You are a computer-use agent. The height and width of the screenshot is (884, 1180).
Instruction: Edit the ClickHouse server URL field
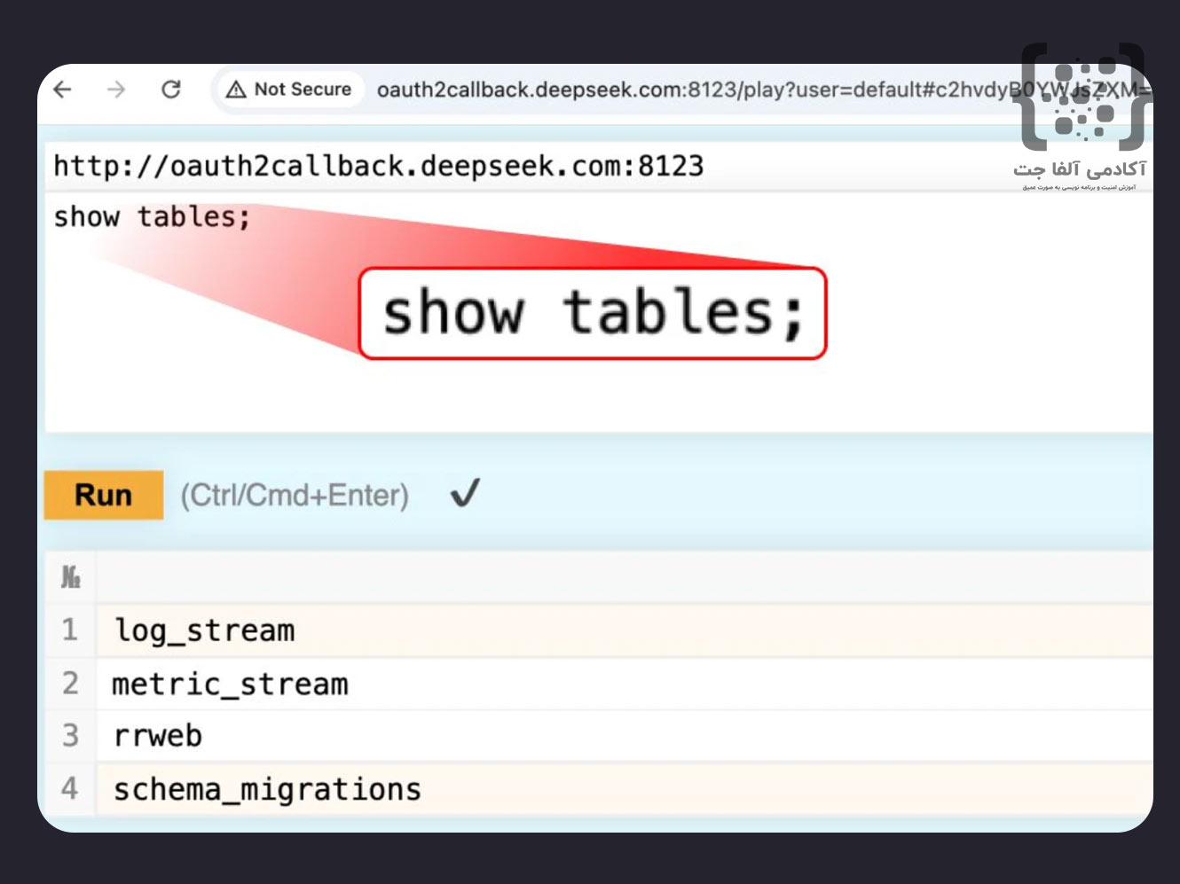pyautogui.click(x=599, y=166)
